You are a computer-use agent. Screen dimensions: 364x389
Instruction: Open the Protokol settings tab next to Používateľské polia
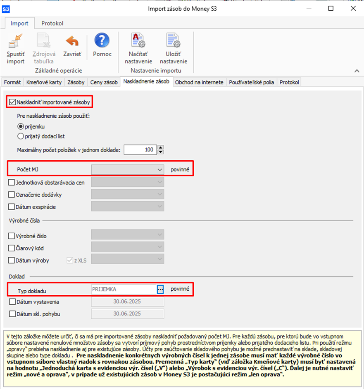pyautogui.click(x=289, y=82)
